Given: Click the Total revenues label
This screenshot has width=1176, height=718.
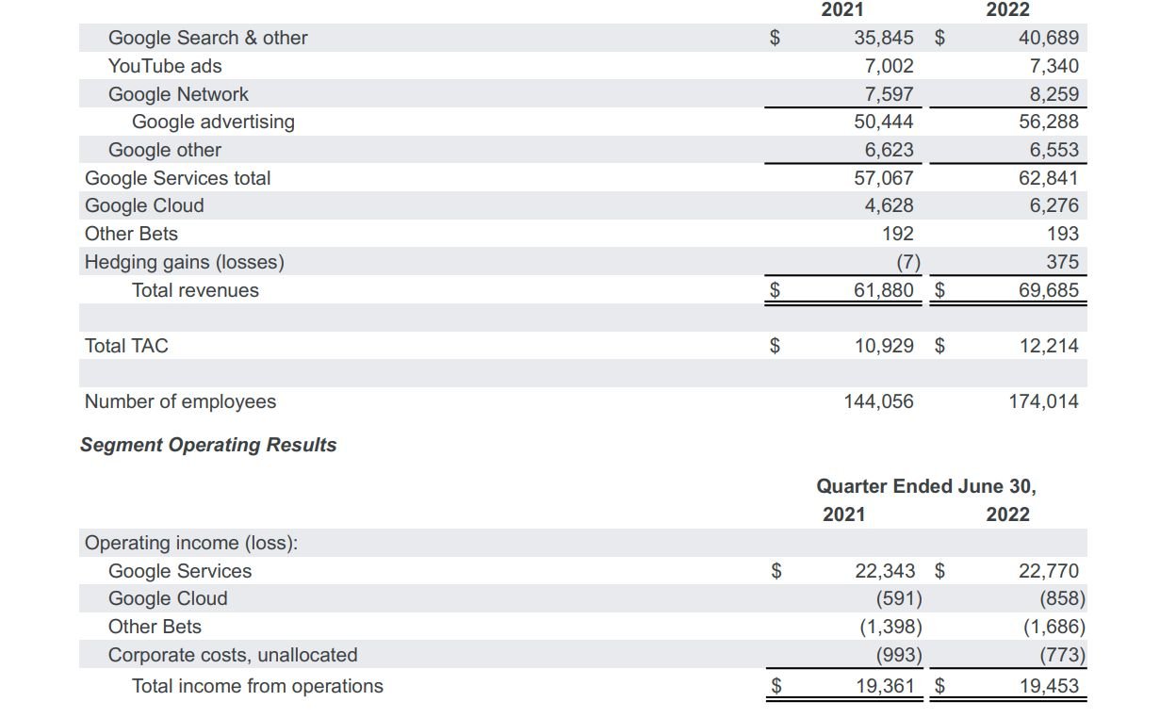Looking at the screenshot, I should pos(195,290).
